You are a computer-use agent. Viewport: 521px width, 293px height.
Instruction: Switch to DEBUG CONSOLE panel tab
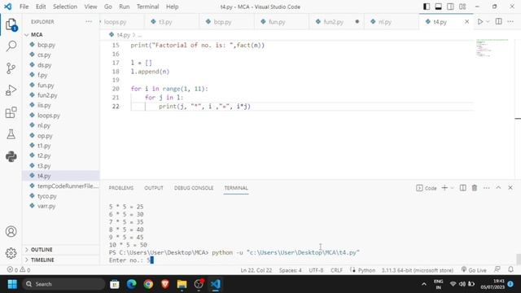194,188
